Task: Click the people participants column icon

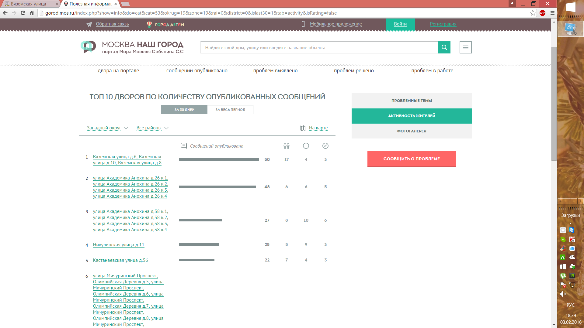Action: pyautogui.click(x=286, y=146)
